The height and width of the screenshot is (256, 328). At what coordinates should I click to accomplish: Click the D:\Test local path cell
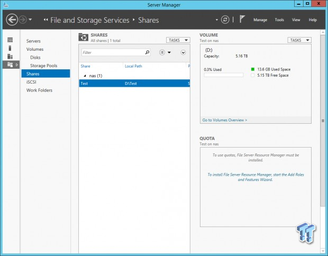pyautogui.click(x=131, y=84)
